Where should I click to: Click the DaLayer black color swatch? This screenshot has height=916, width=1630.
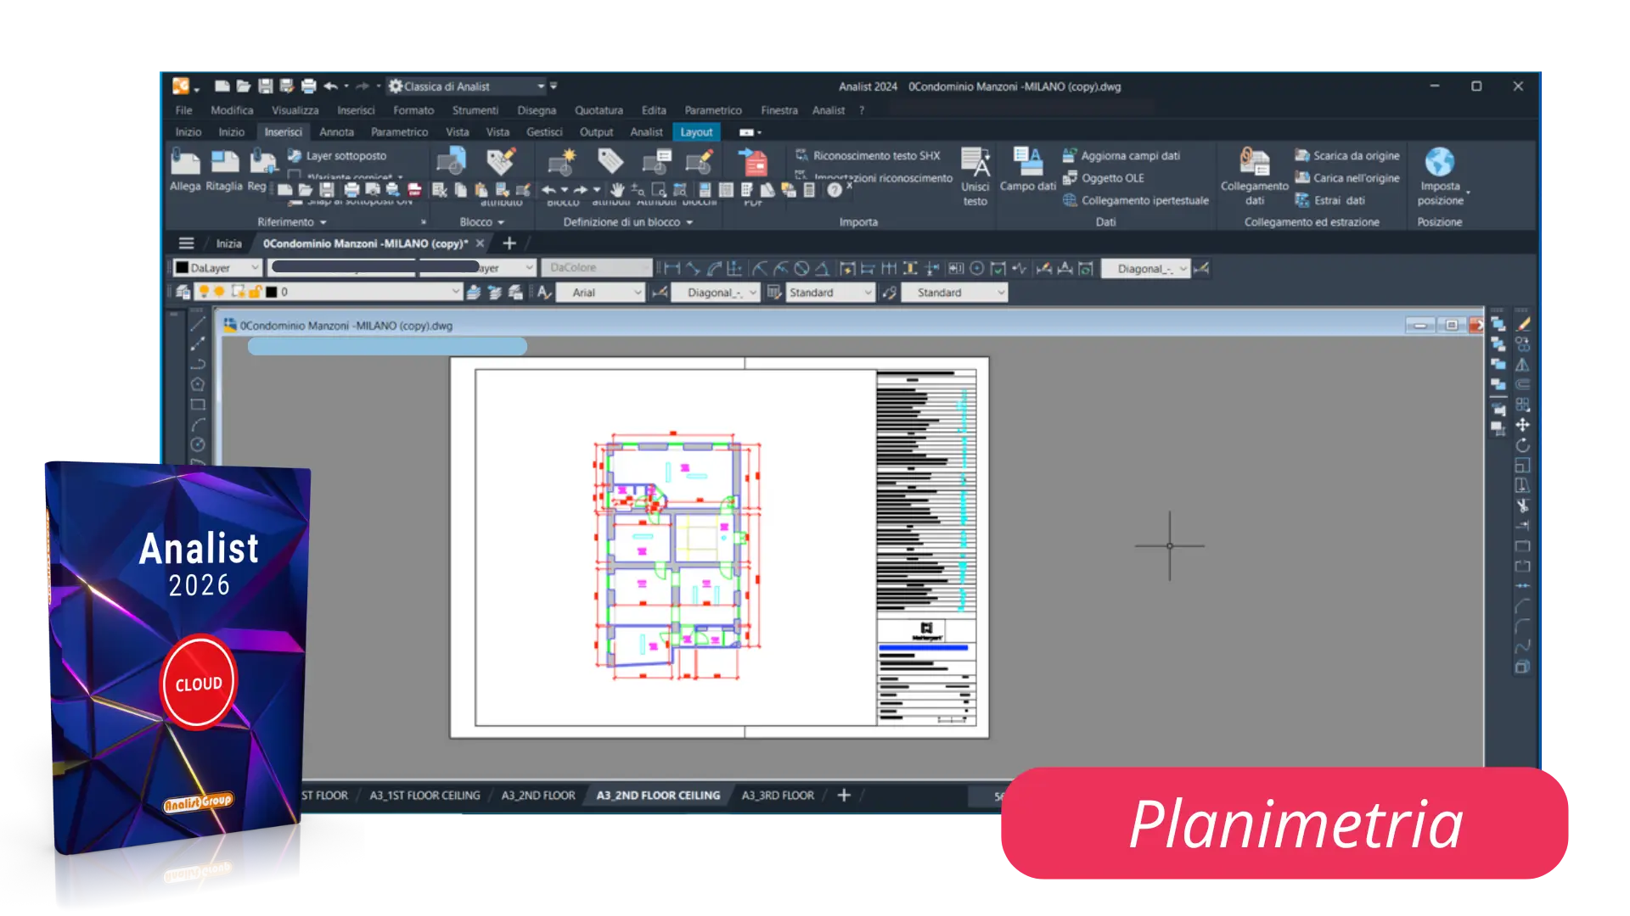(182, 268)
